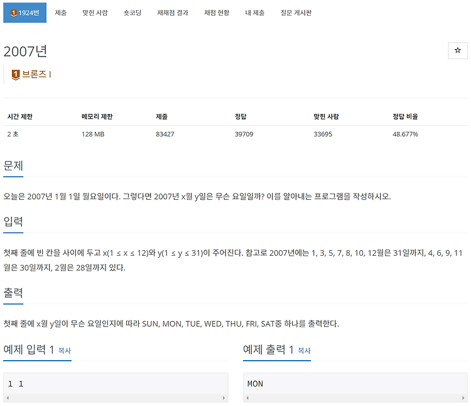This screenshot has width=471, height=406.
Task: Click the 제출 column header in the stats table
Action: tap(161, 117)
